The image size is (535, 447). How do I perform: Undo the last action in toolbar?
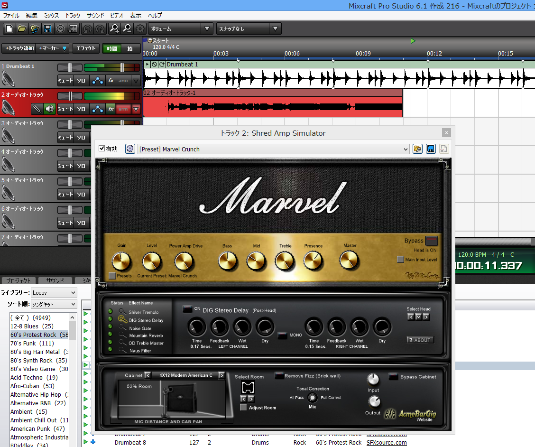(x=87, y=28)
